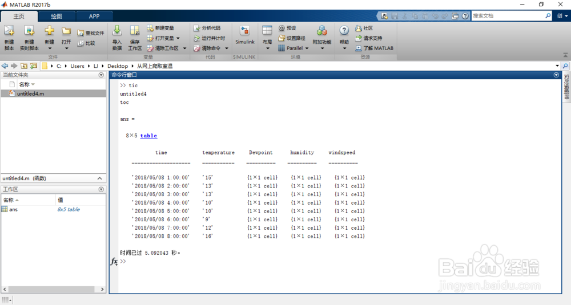Open Add-Ons (附加功能)
Screen dimensions: 571x305
(x=322, y=38)
